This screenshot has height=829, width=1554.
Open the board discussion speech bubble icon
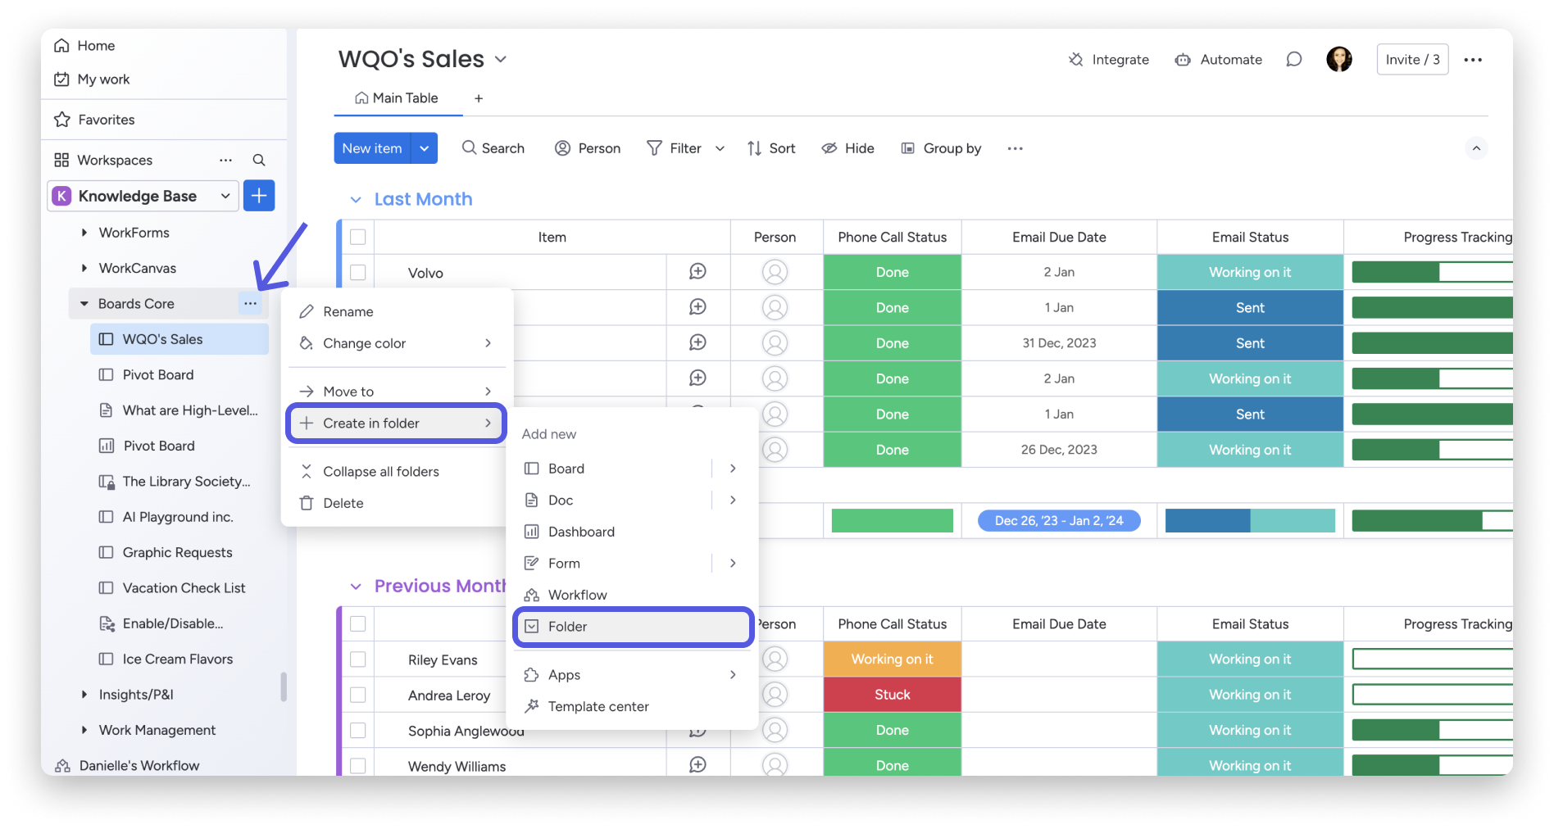click(1294, 60)
